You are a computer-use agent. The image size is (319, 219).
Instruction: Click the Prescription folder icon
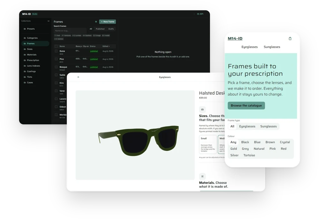coord(25,60)
